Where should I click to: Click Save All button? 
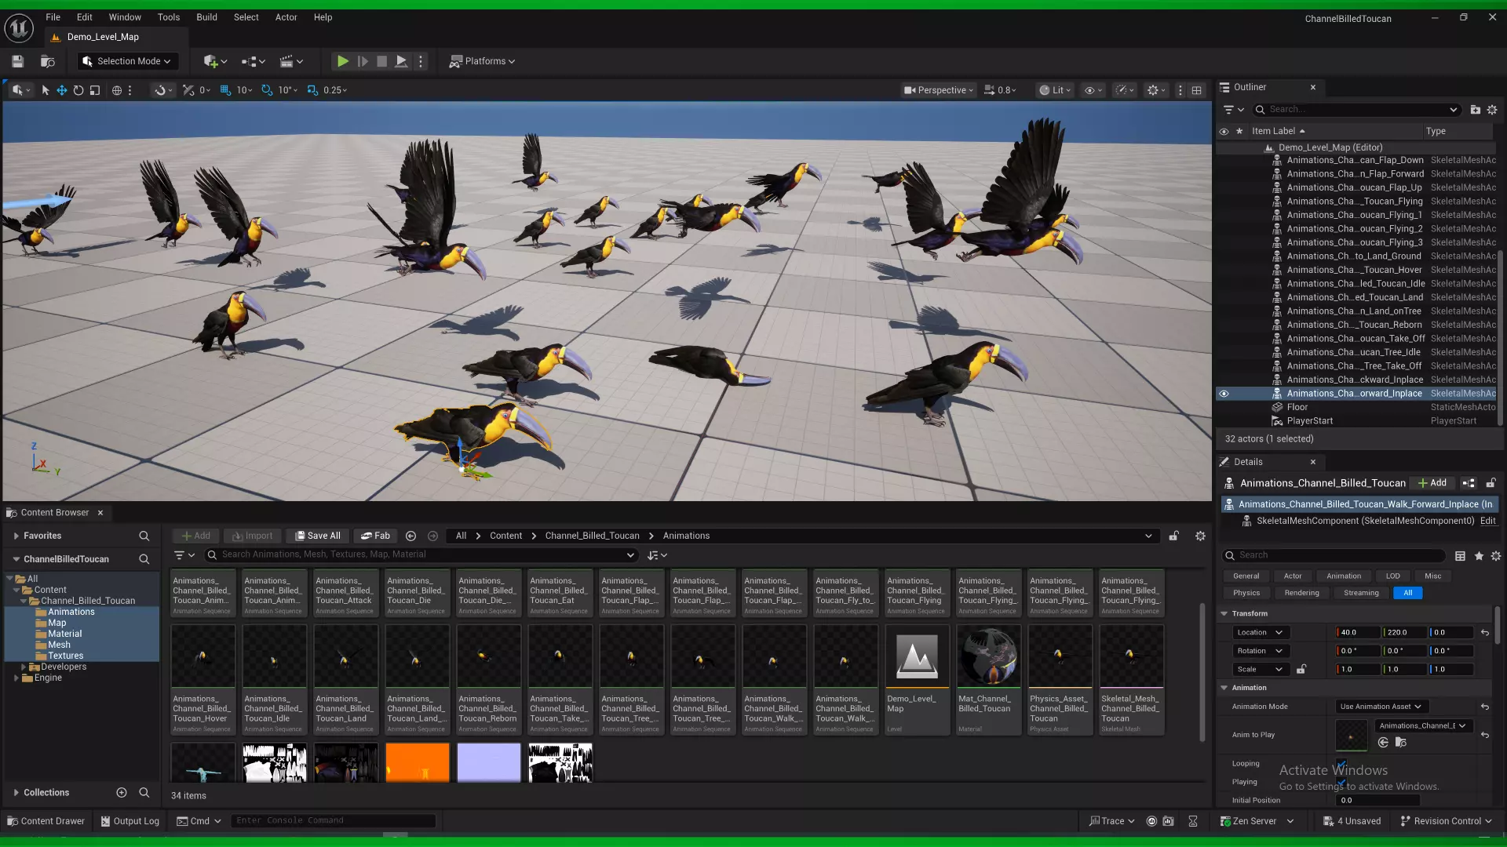click(x=318, y=536)
